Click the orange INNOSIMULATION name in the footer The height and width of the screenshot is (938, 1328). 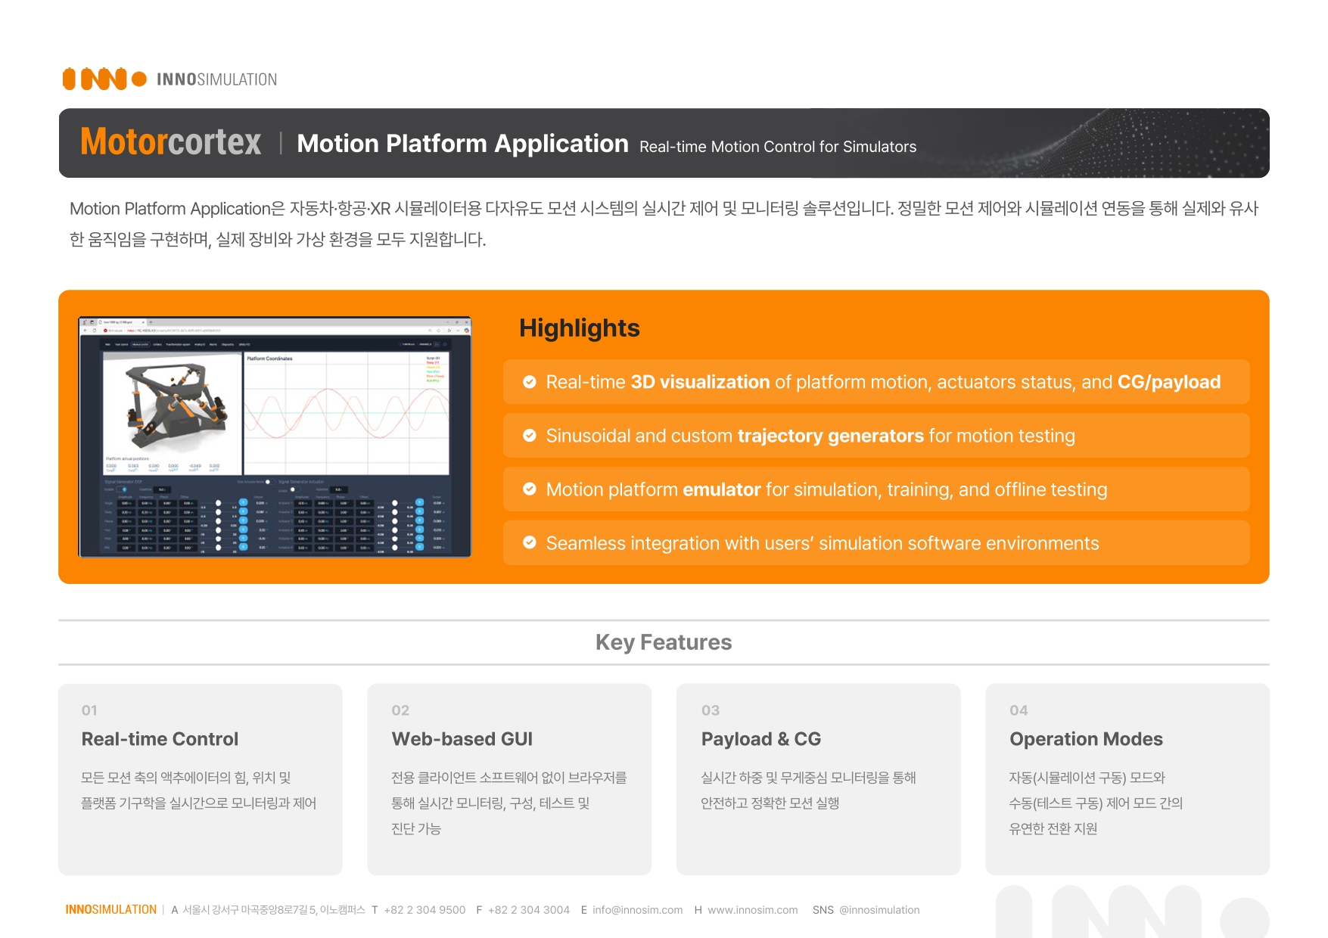tap(111, 910)
